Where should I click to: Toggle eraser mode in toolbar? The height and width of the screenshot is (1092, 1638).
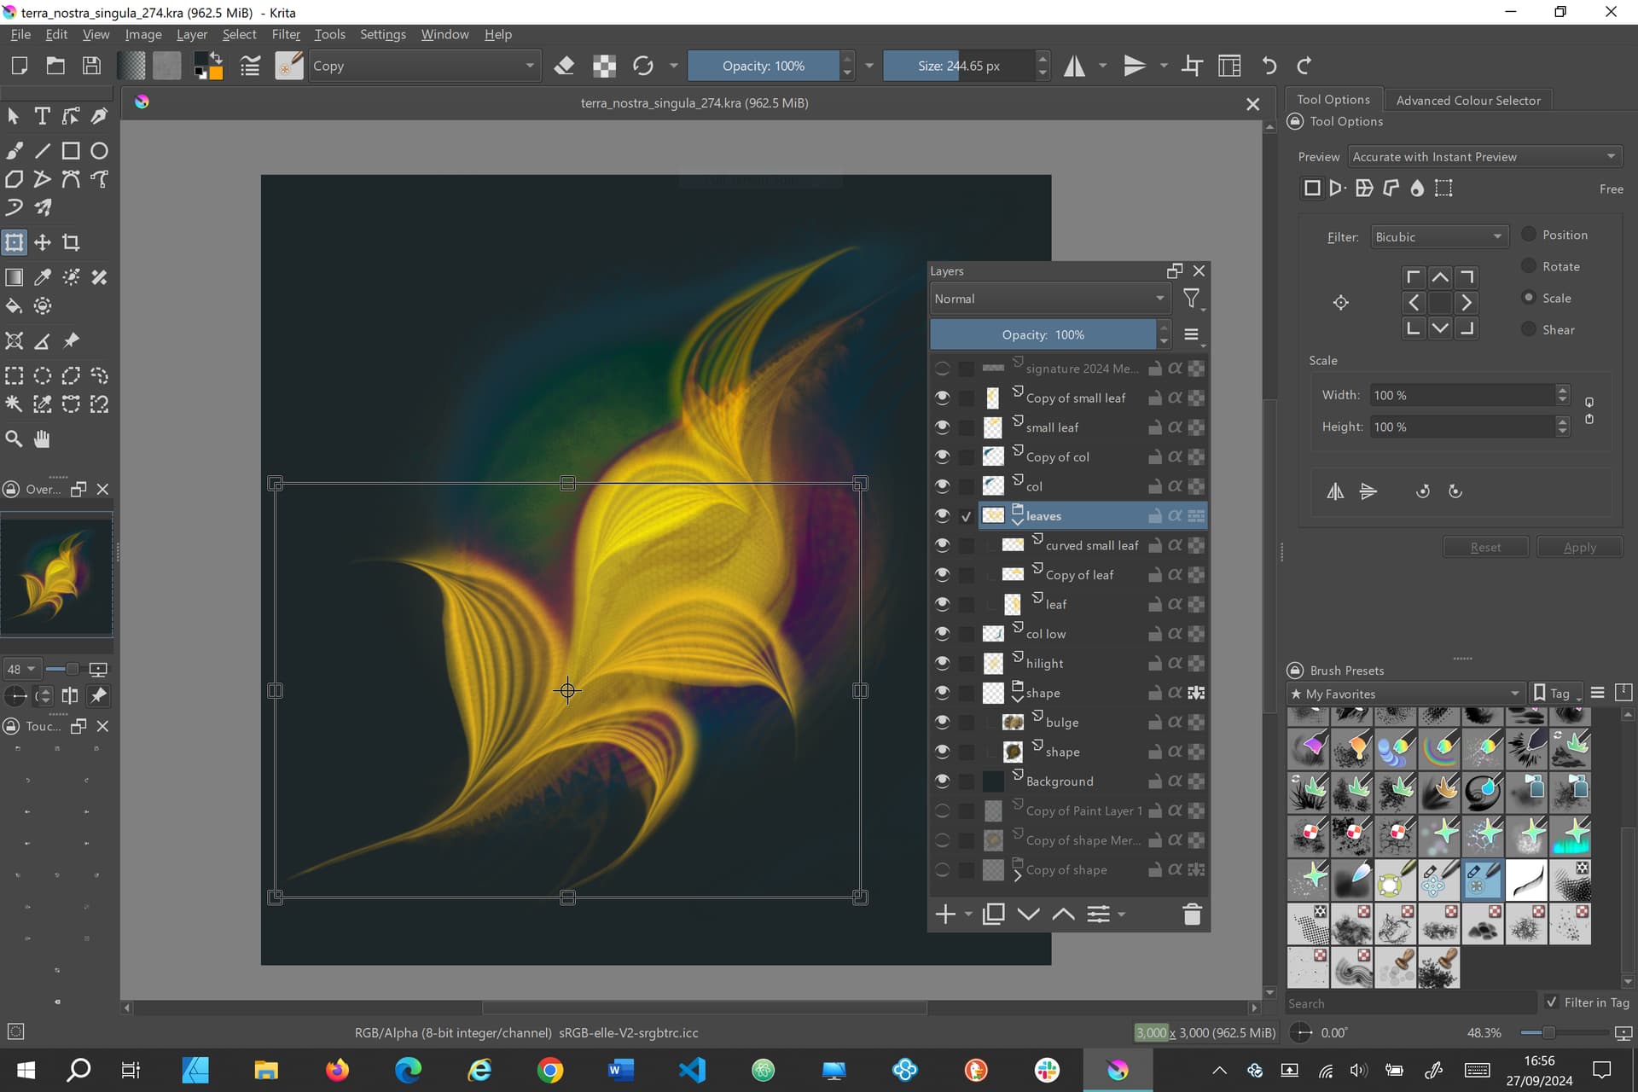pos(564,66)
